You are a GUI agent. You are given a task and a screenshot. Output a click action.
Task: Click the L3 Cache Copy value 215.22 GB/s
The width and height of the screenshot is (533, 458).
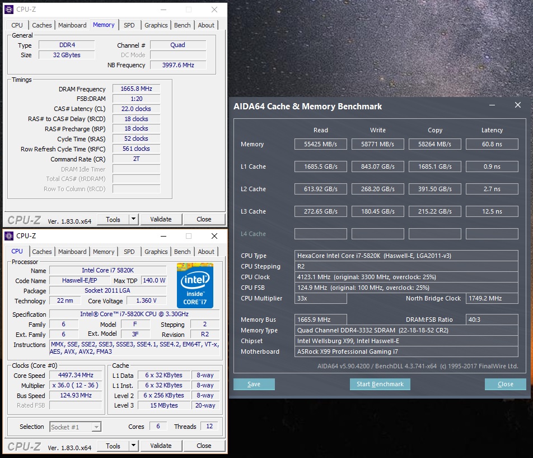coord(435,211)
